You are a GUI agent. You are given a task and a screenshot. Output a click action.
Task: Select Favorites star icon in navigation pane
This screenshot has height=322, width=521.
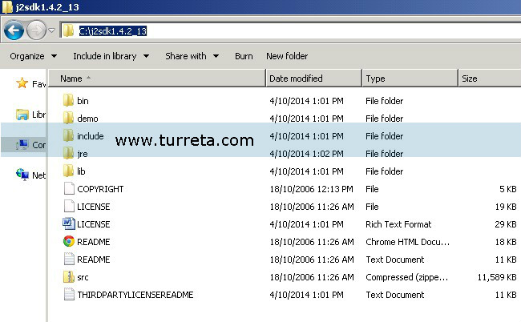(x=22, y=83)
